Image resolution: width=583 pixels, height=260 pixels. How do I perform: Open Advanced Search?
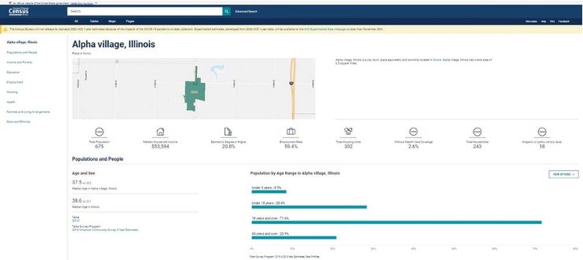245,11
